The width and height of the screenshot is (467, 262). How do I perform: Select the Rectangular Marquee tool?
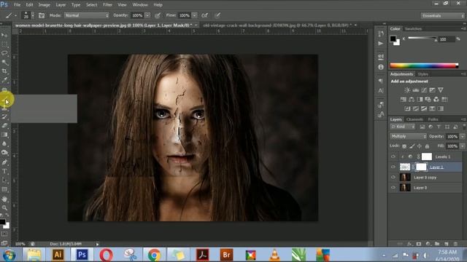click(x=4, y=44)
